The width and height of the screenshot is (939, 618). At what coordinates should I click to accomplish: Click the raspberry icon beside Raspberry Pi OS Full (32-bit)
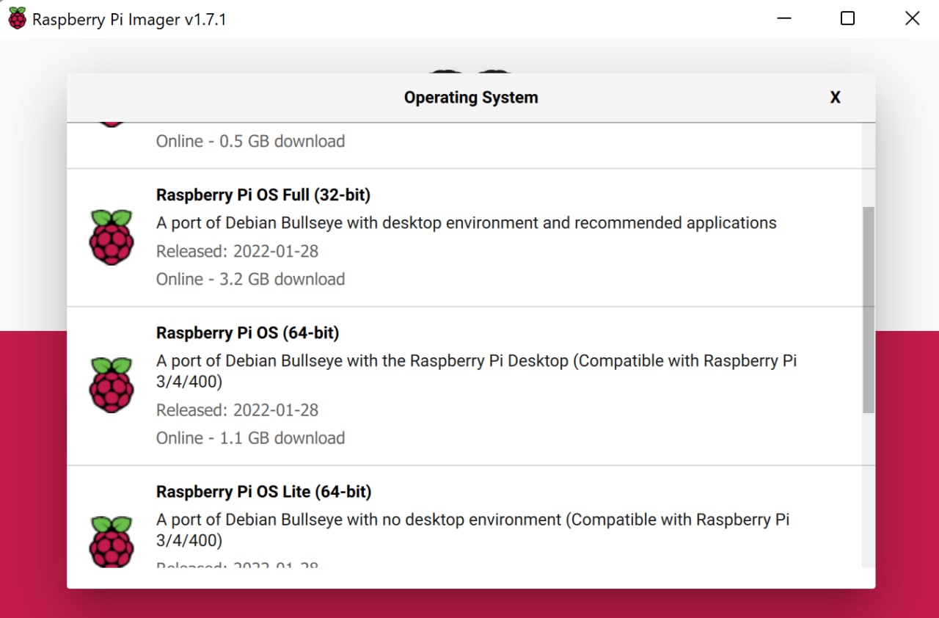tap(112, 237)
